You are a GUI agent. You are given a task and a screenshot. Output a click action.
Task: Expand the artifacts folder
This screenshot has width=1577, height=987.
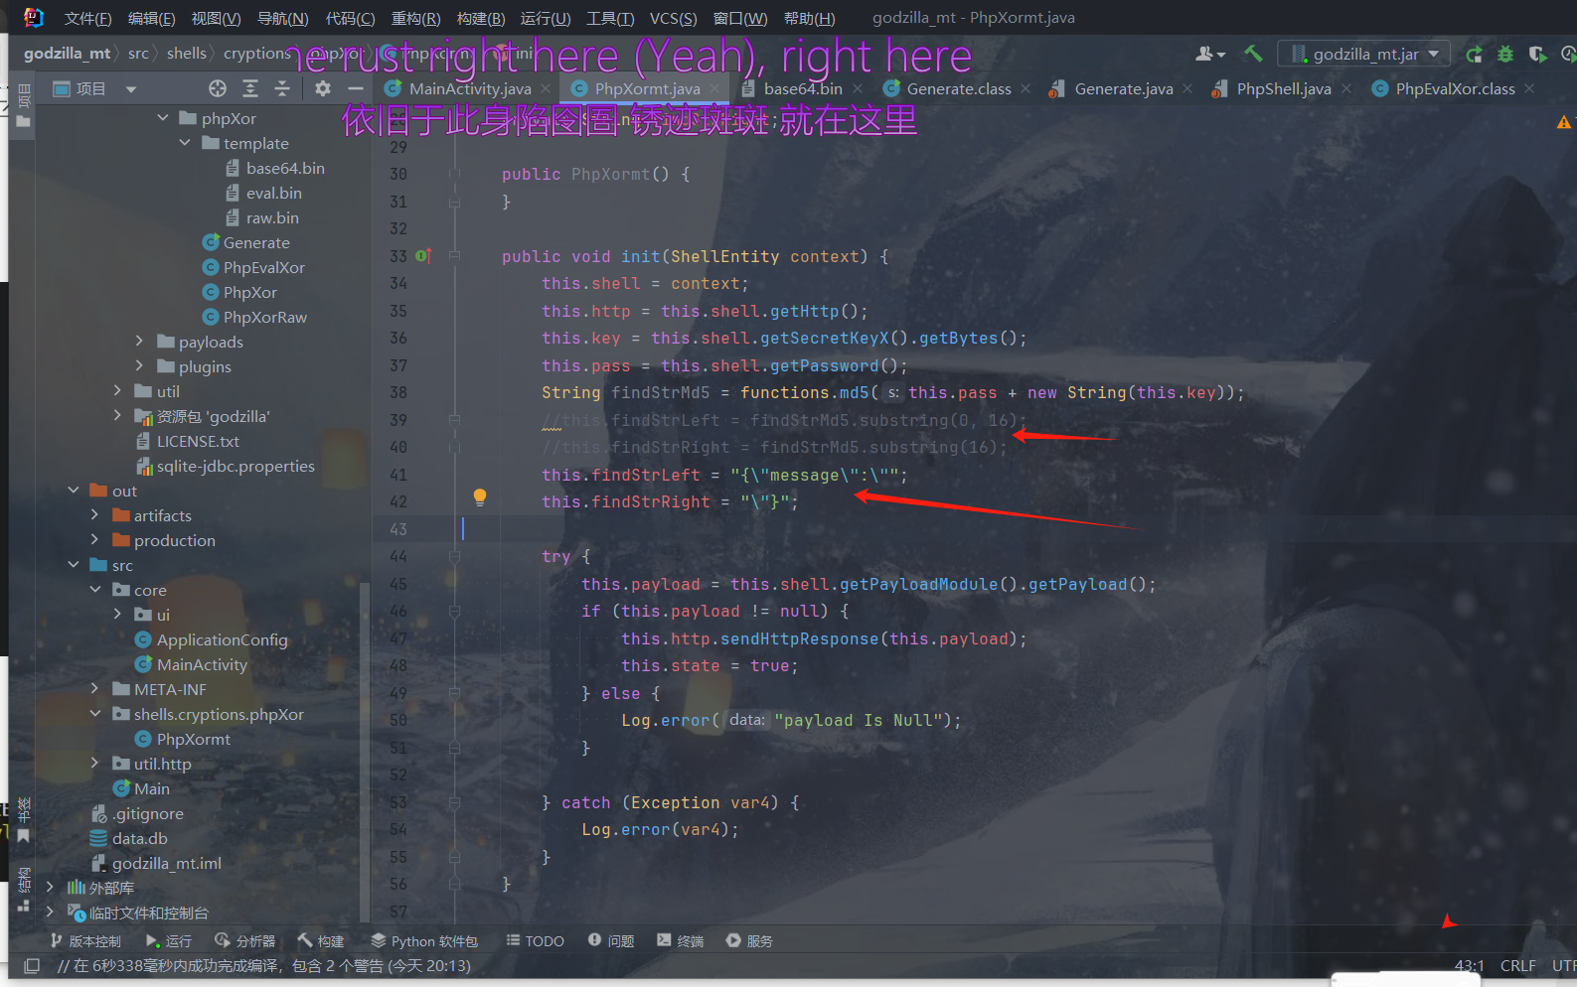coord(95,515)
